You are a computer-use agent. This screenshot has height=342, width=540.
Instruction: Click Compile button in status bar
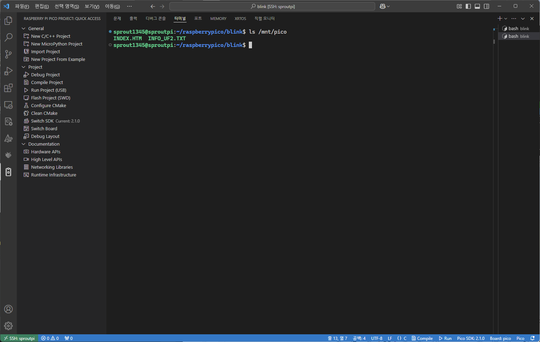(x=422, y=338)
